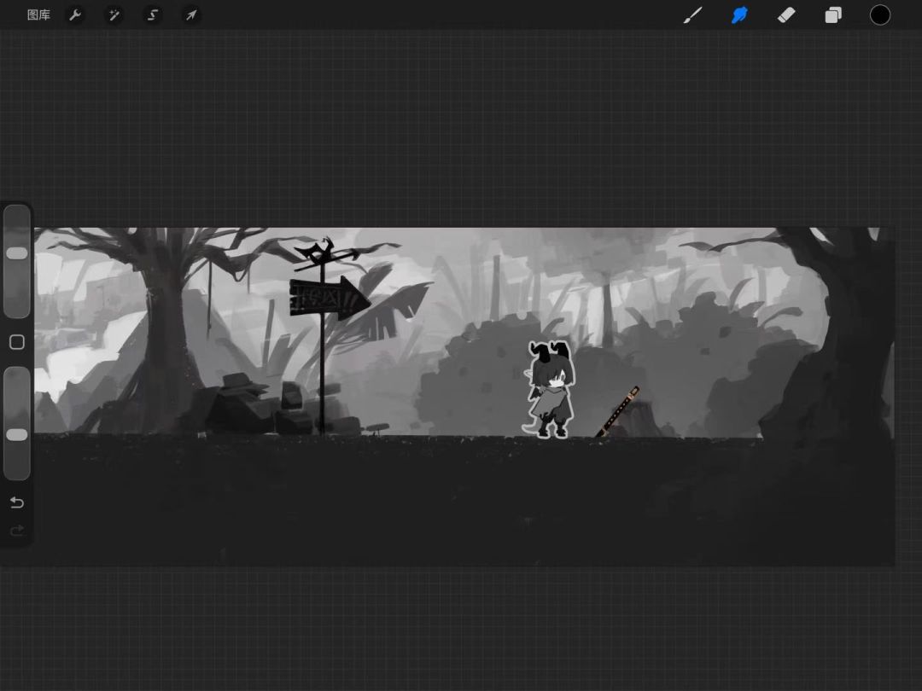
Task: Click the arrow signpost board on canvas
Action: 330,298
